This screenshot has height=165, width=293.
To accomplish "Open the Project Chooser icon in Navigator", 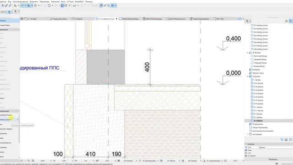I will (x=247, y=21).
